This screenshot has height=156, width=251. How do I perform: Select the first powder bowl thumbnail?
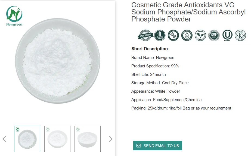click(27, 139)
